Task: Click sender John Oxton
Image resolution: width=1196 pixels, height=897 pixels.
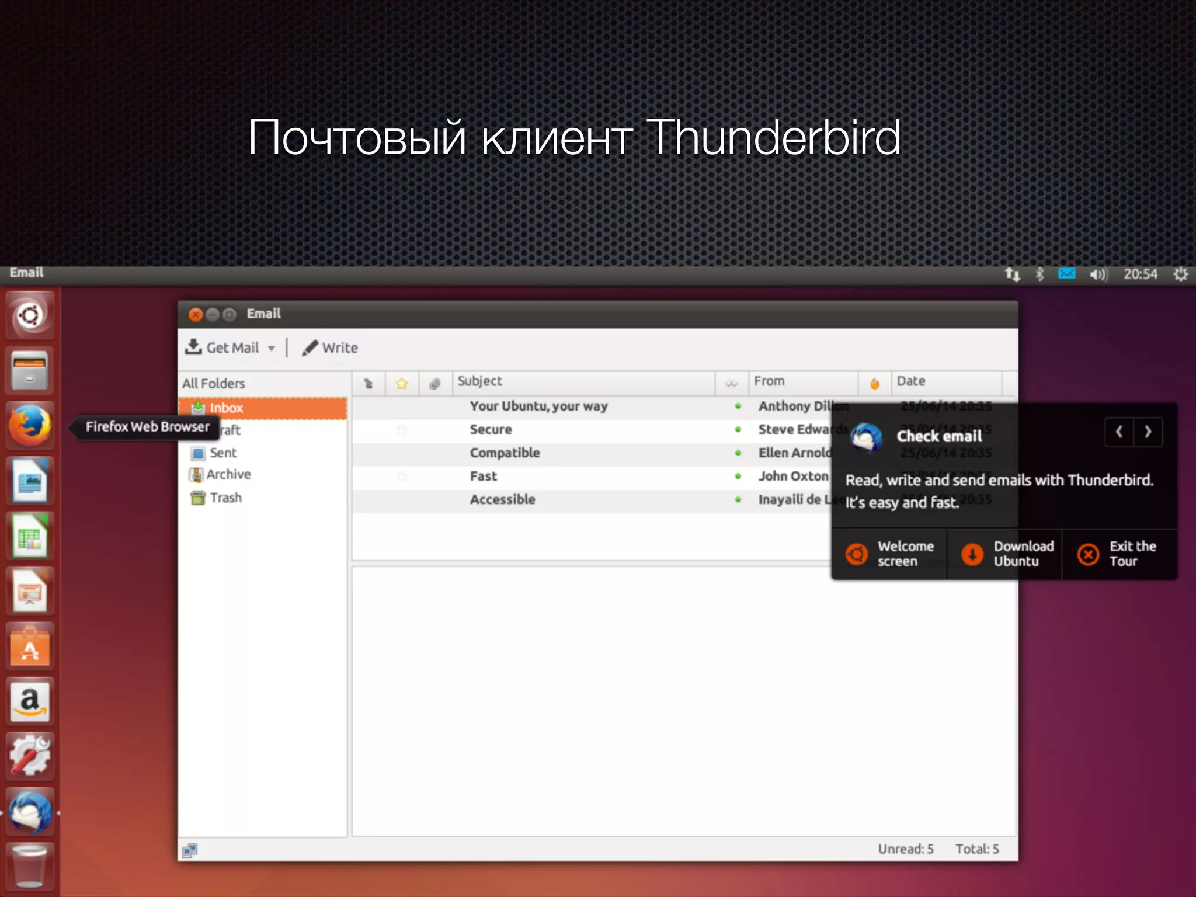Action: [793, 477]
